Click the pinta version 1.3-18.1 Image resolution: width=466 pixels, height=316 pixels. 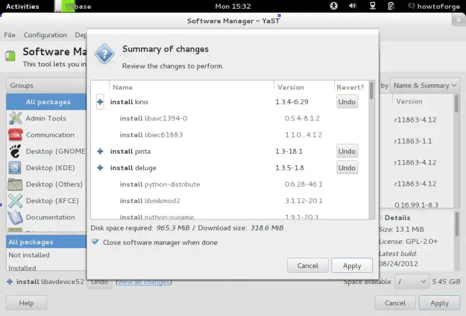pos(289,151)
